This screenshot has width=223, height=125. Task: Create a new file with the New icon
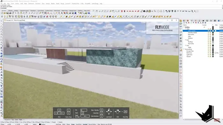[2, 13]
